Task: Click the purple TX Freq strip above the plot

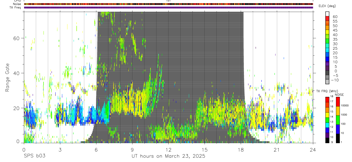Action: coord(168,7)
